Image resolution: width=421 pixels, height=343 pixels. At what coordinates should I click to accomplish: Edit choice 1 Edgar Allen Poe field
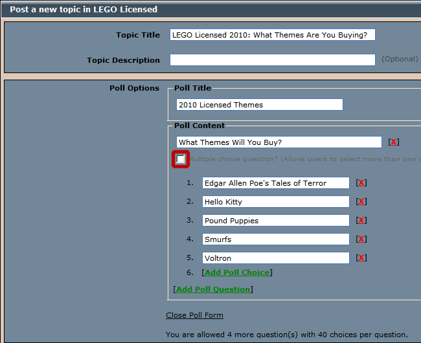coord(276,183)
